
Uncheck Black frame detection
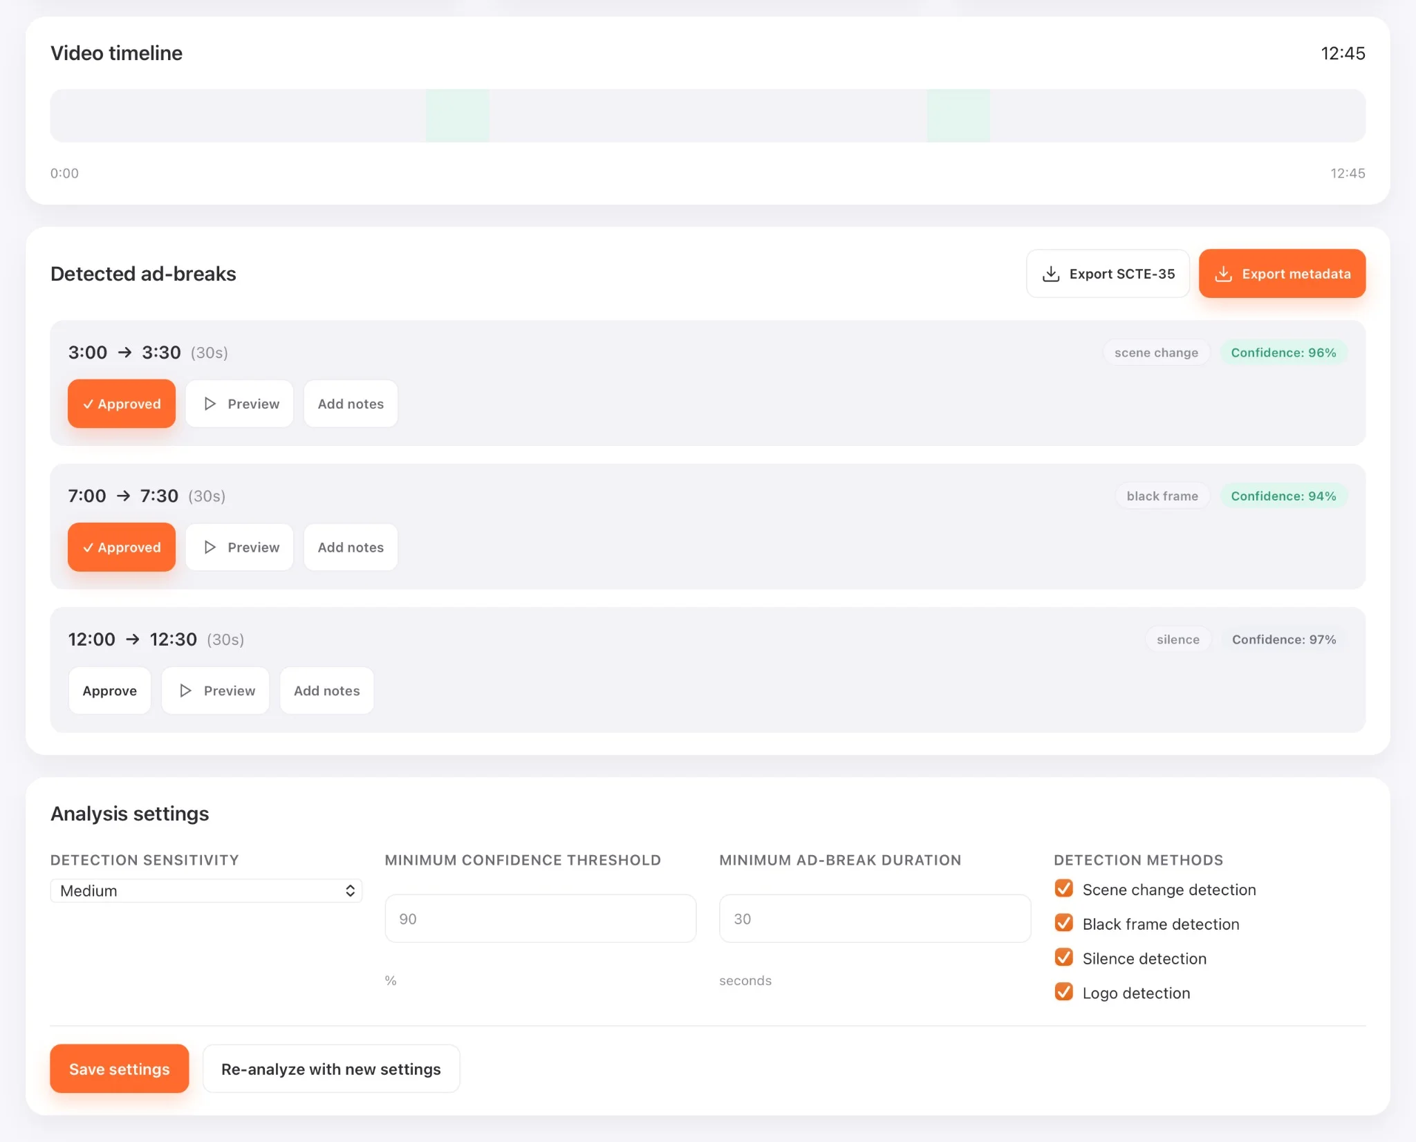[1063, 923]
